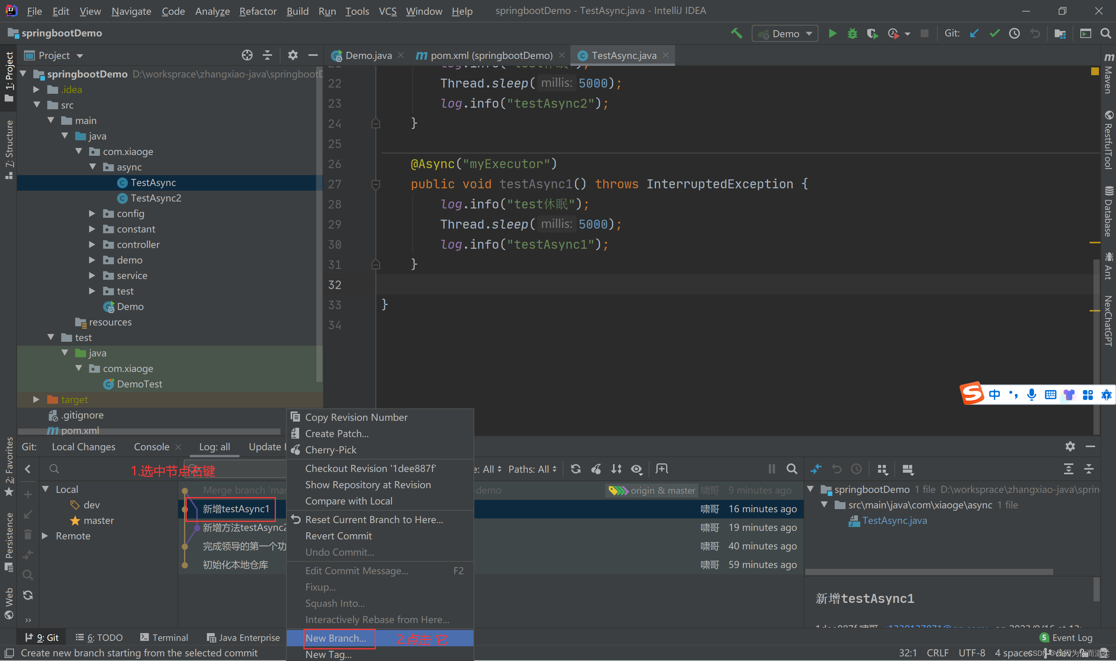Click Locate current file crosshair icon
The image size is (1116, 661).
(x=247, y=55)
